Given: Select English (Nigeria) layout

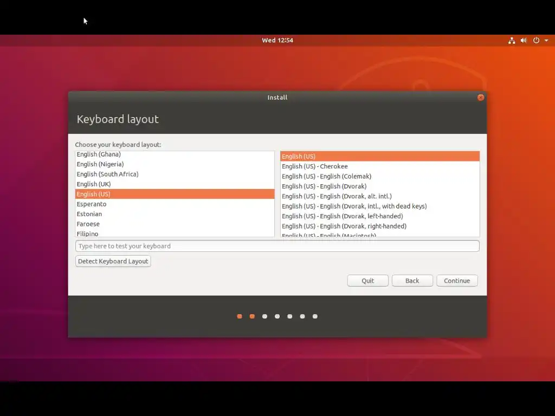Looking at the screenshot, I should (175, 164).
